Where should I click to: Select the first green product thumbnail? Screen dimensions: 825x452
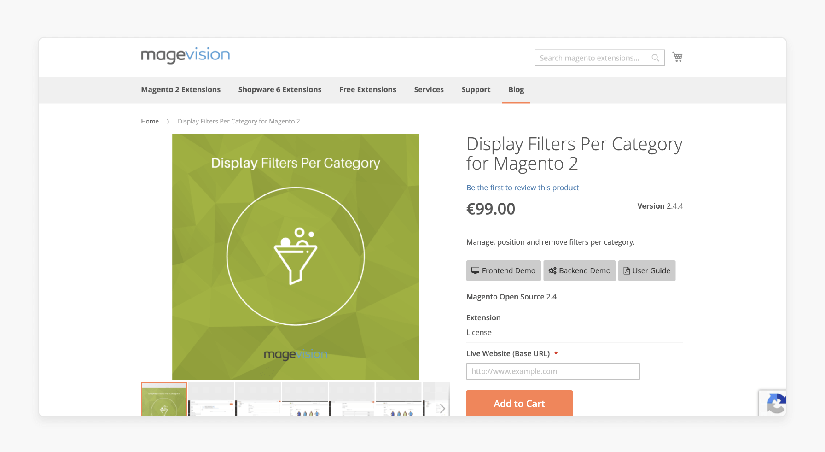[x=164, y=399]
